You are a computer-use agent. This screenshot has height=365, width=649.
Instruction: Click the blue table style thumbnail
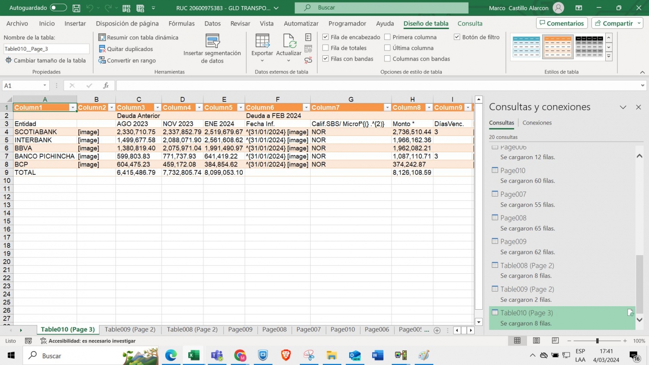click(526, 47)
